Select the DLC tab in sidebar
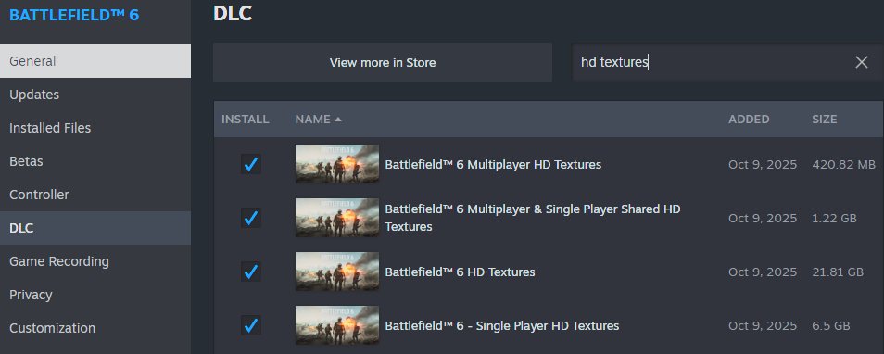Screen dimensions: 884x354 [95, 228]
